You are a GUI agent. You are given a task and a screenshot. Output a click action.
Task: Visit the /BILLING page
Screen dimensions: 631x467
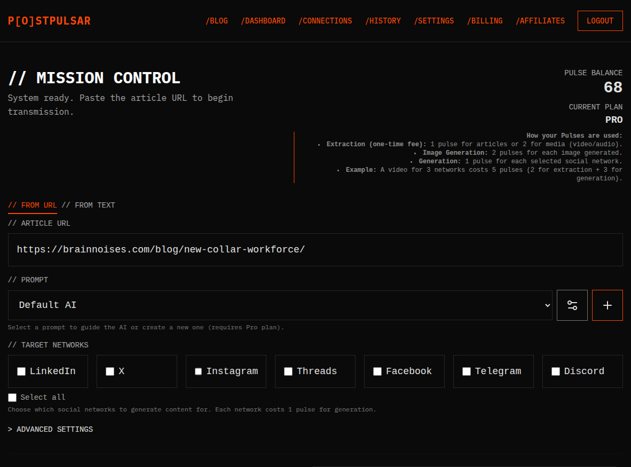click(x=485, y=21)
